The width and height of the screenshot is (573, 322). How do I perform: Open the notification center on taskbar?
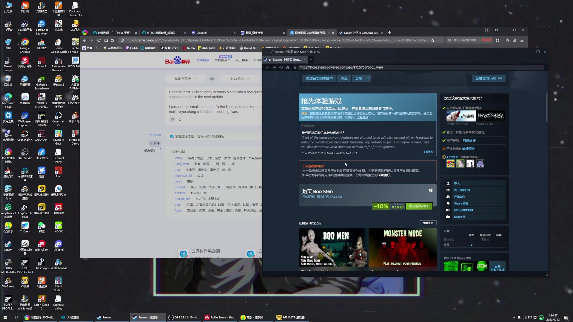566,318
